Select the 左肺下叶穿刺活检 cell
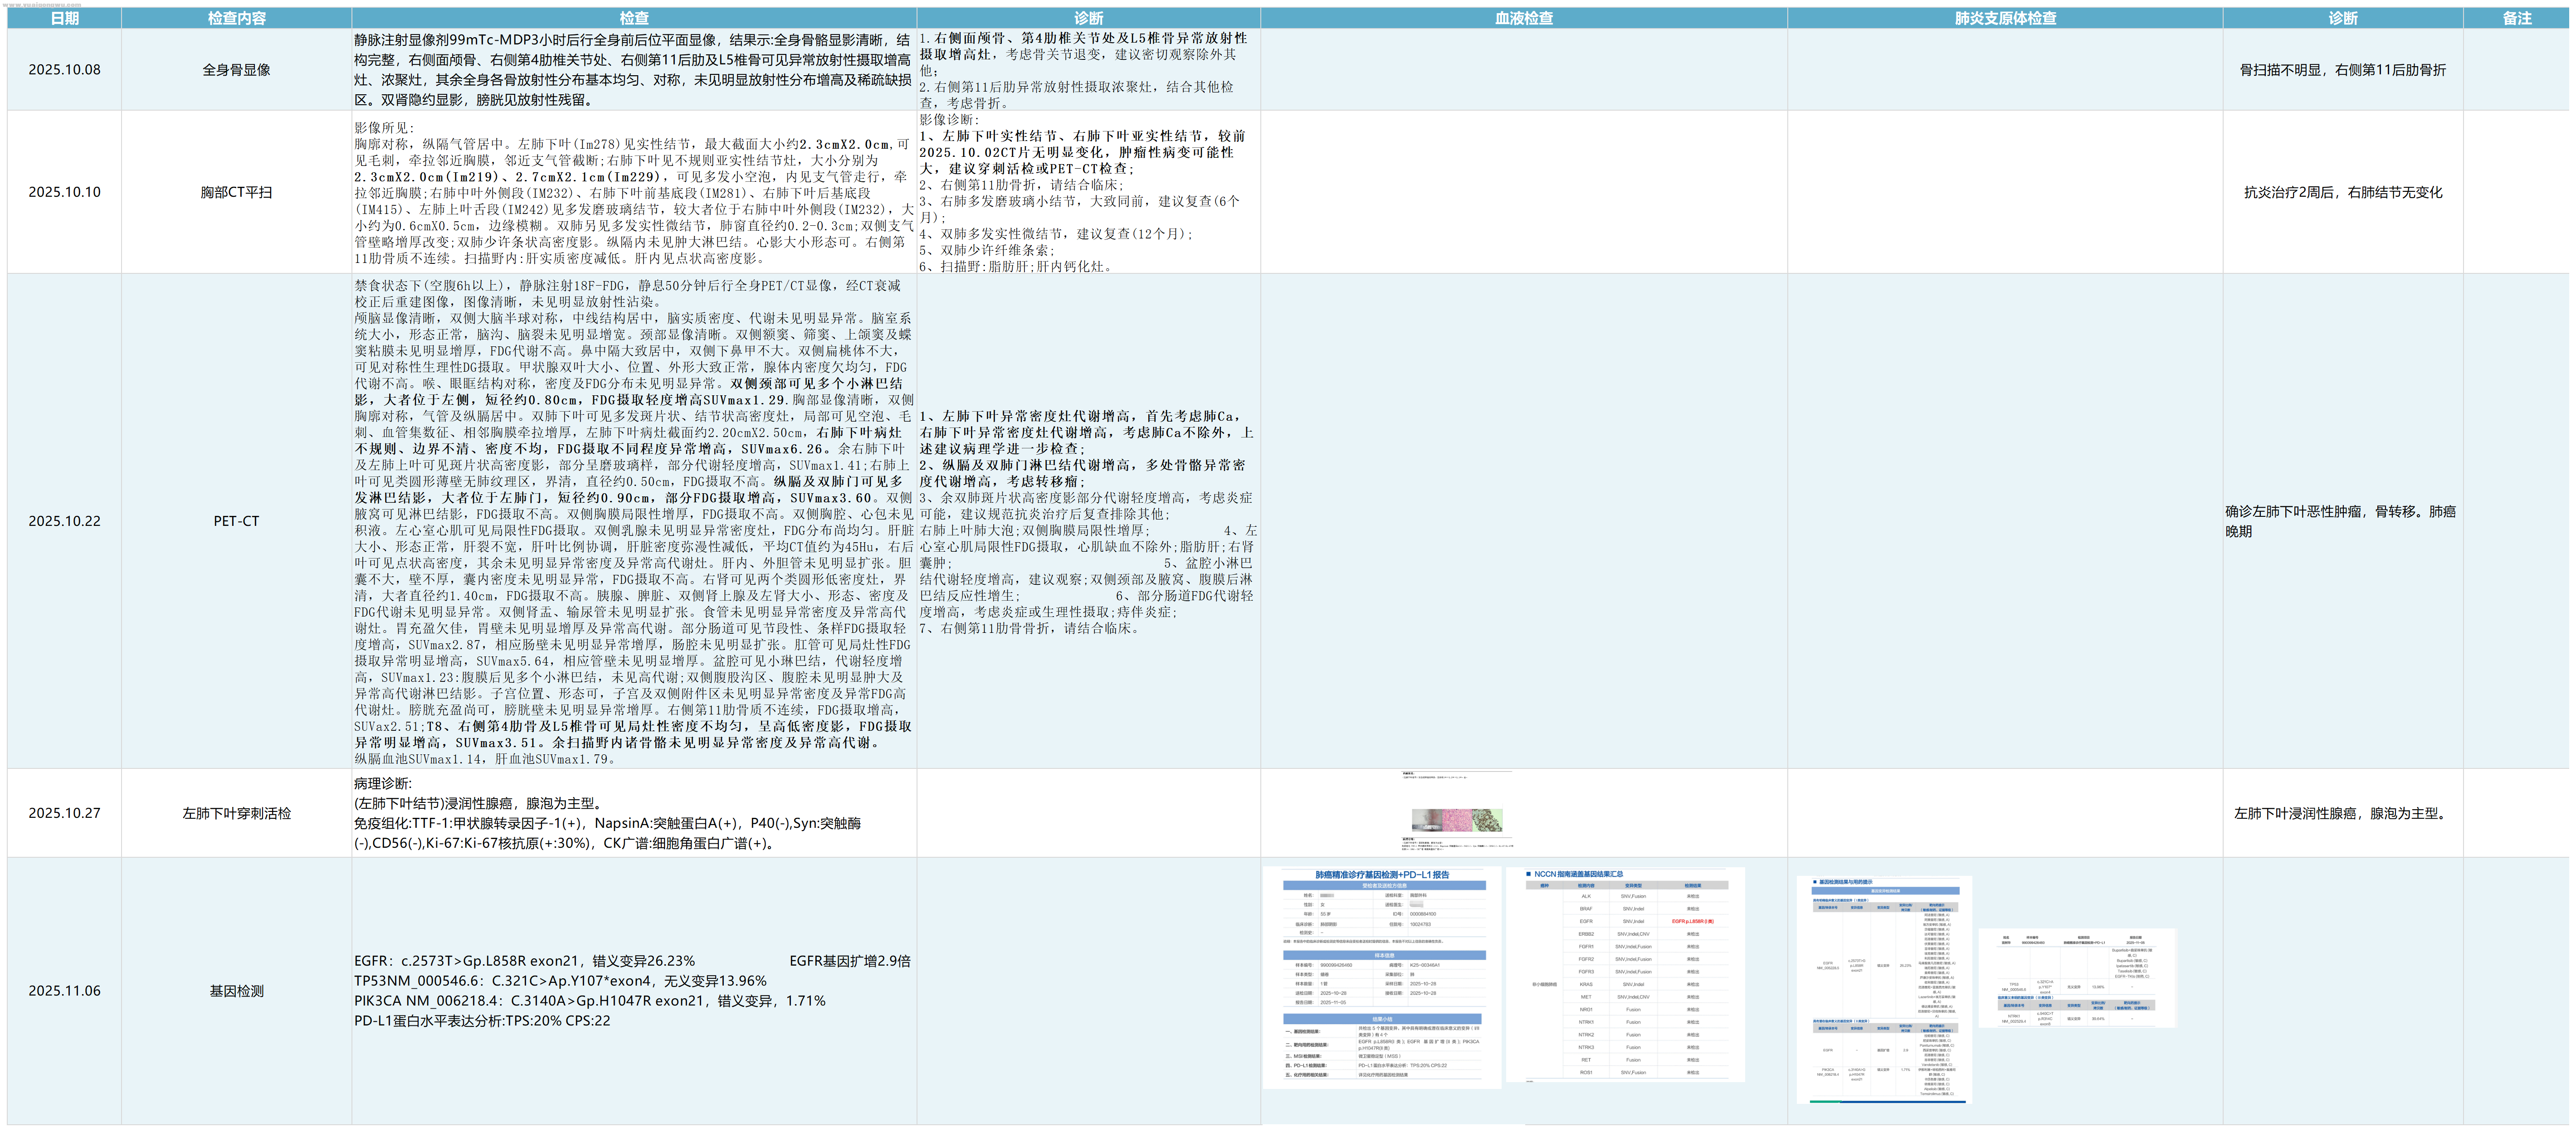The image size is (2576, 1132). [x=236, y=813]
